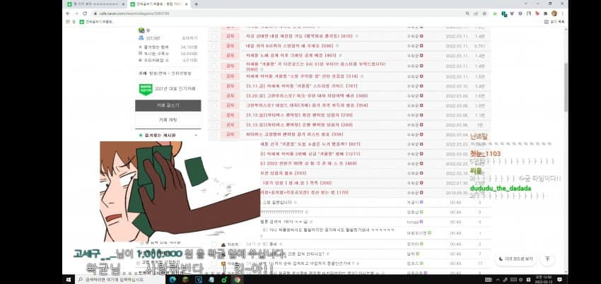This screenshot has width=601, height=284.
Task: Open the Chrome profile avatar
Action: click(554, 13)
